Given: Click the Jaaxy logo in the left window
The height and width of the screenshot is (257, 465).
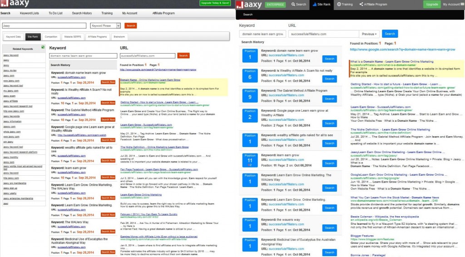Looking at the screenshot, I should pyautogui.click(x=15, y=4).
